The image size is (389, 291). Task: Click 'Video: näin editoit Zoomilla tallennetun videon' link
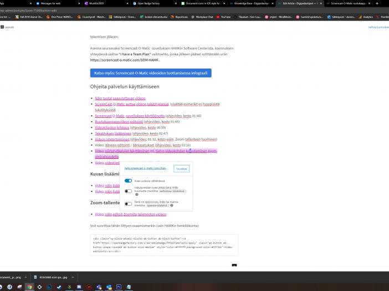tap(130, 214)
